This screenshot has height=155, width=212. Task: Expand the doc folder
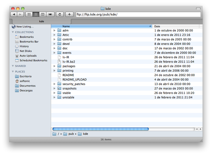[54, 48]
